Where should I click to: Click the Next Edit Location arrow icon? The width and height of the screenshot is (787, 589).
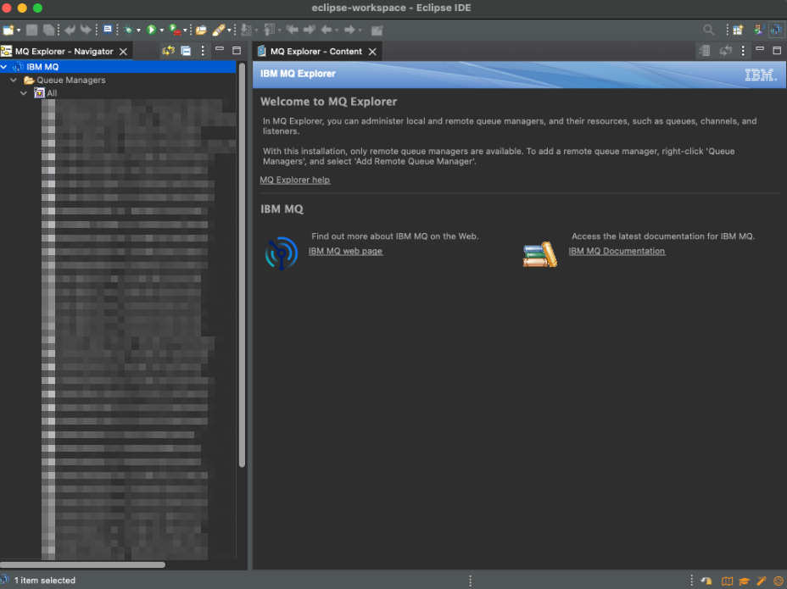point(310,31)
